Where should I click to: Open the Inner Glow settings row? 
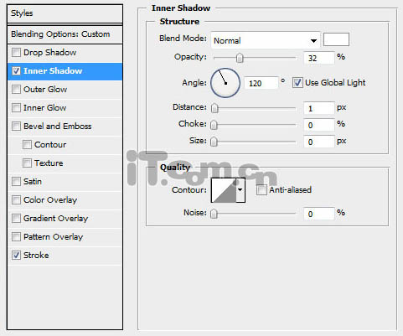click(x=65, y=108)
